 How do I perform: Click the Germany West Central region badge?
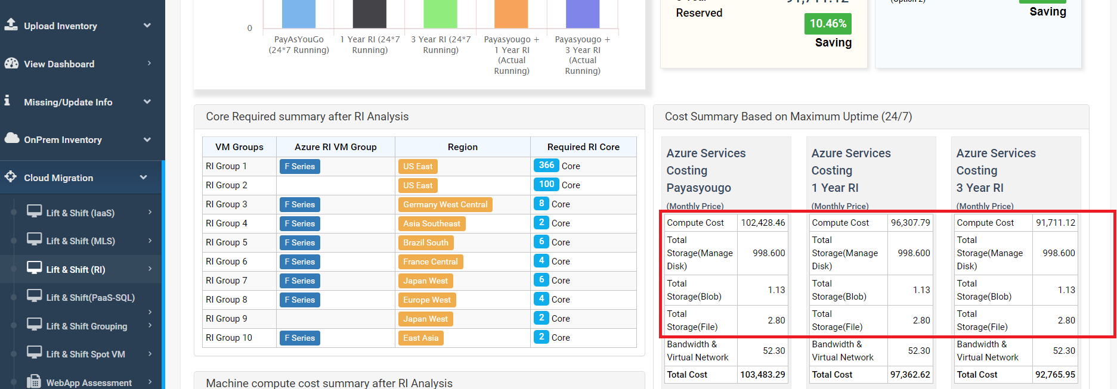[x=445, y=205]
